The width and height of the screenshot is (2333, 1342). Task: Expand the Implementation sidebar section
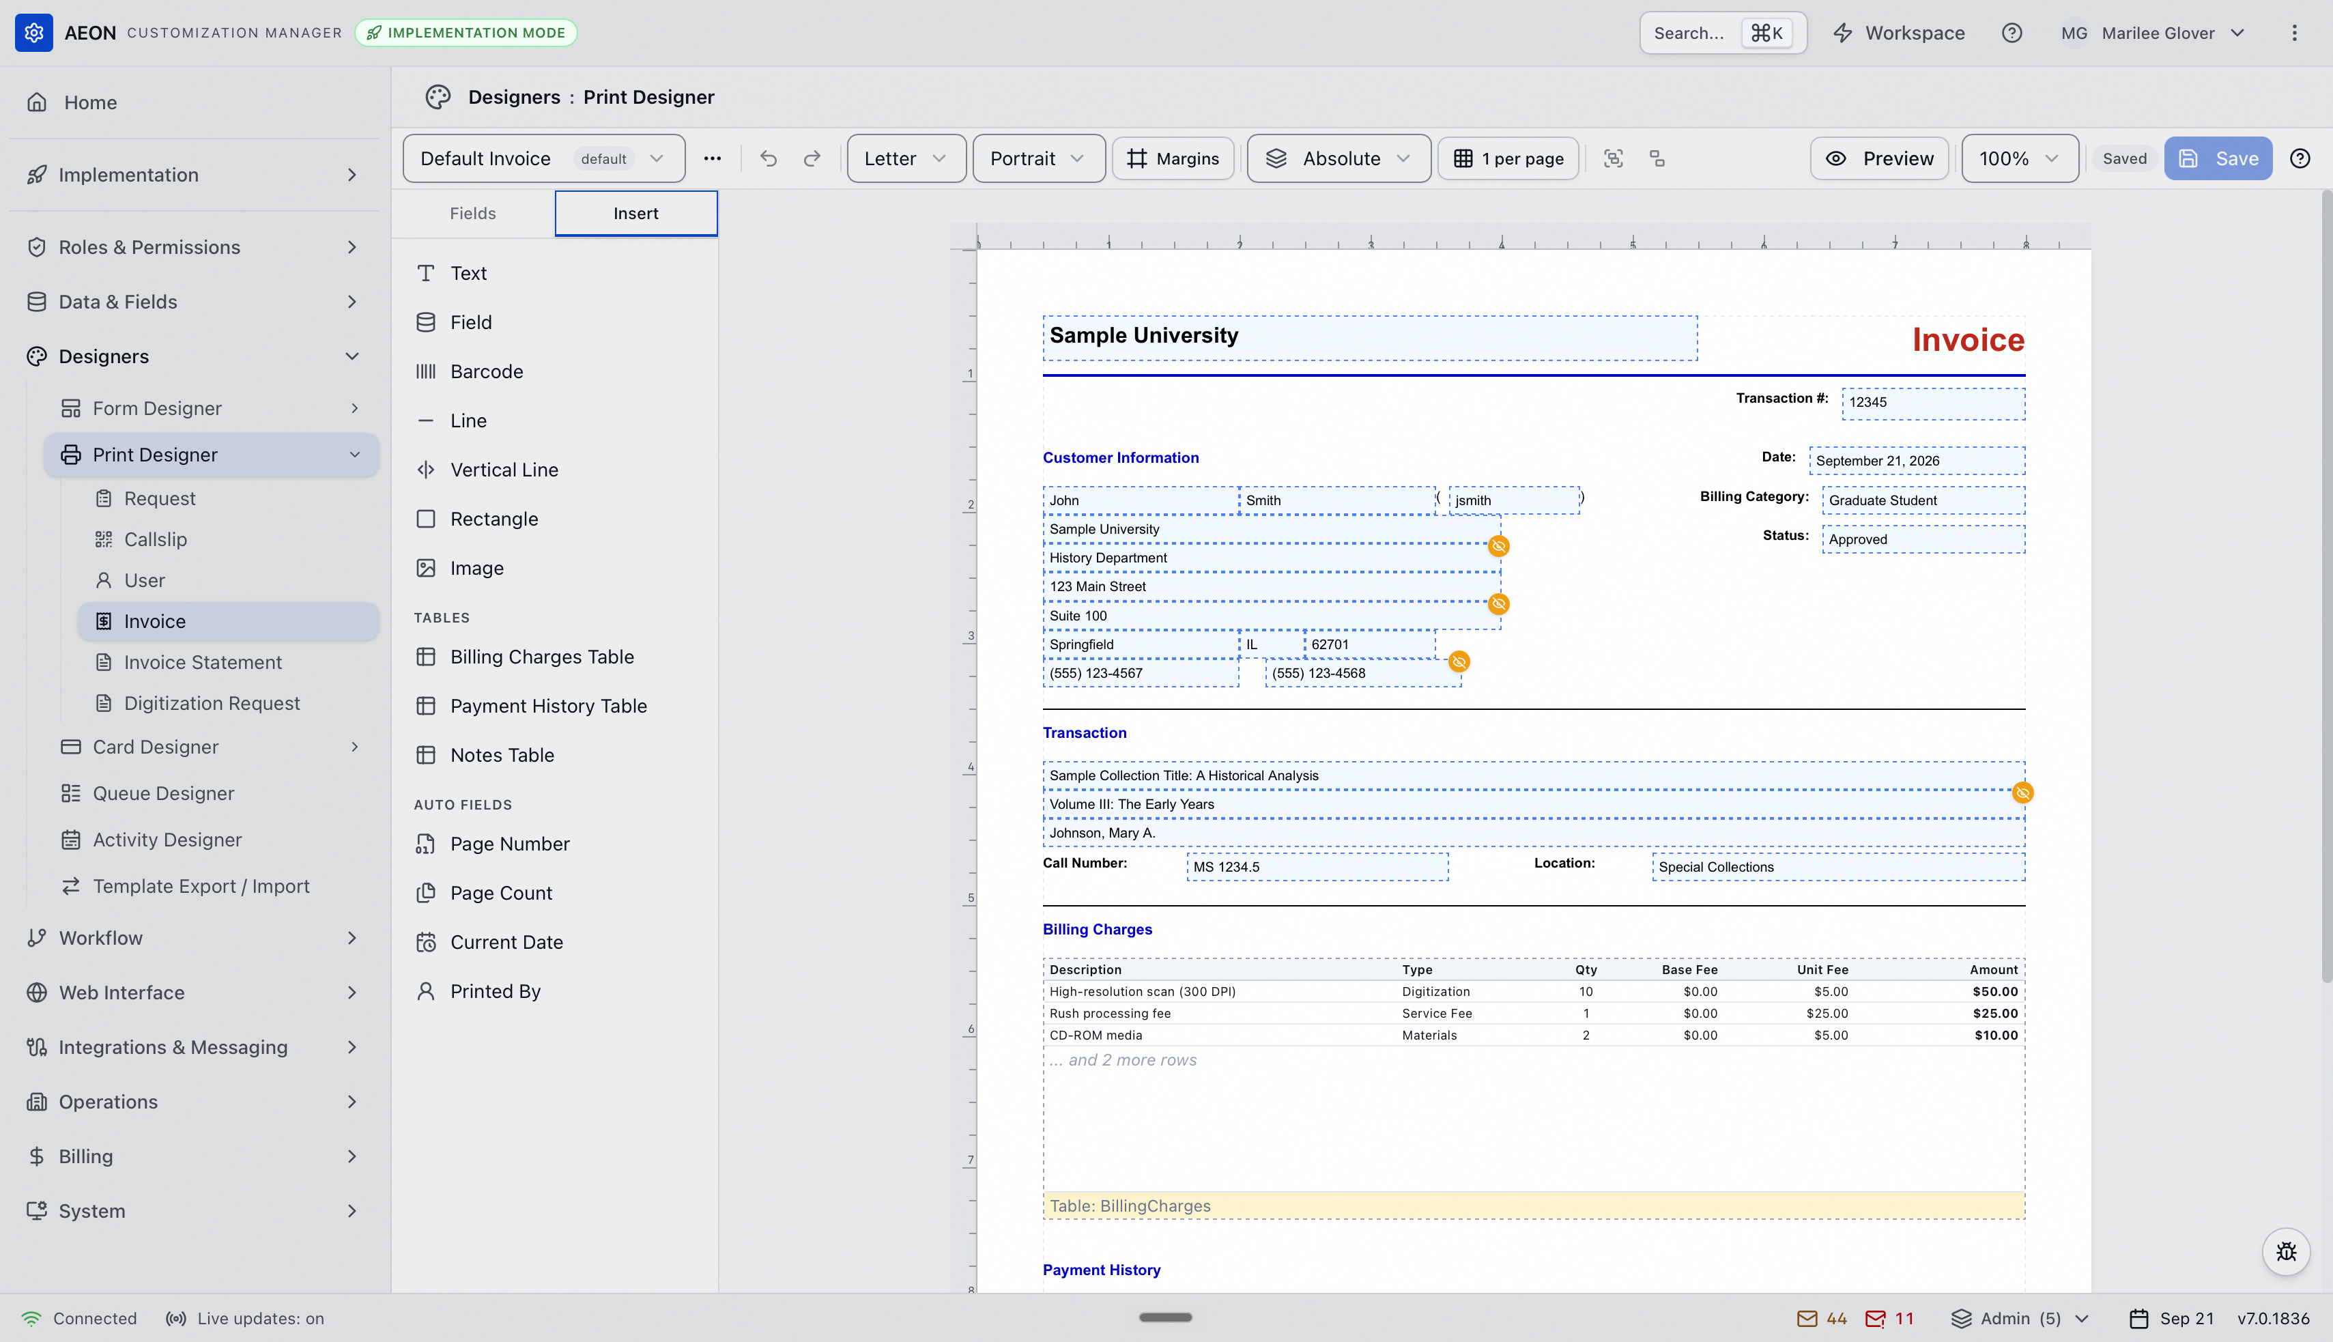click(195, 175)
